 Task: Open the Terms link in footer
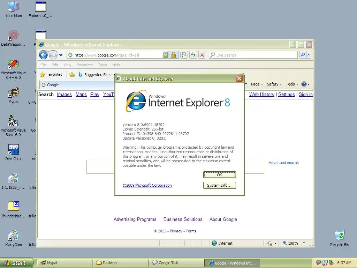tap(191, 231)
